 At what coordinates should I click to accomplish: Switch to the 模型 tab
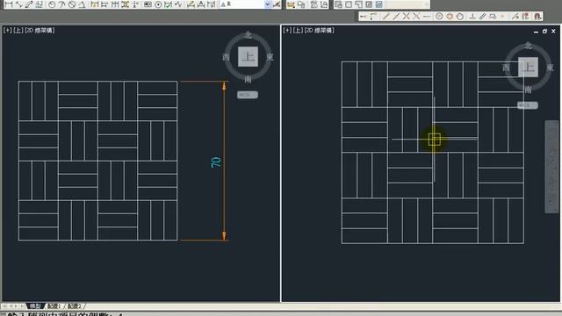point(35,306)
